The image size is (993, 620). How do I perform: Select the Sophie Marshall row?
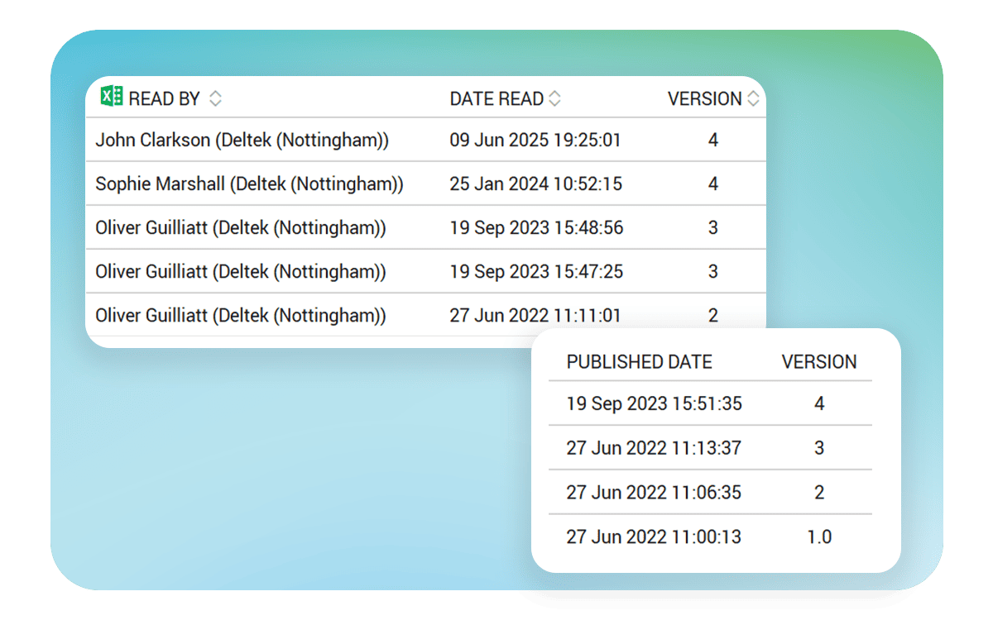click(249, 184)
